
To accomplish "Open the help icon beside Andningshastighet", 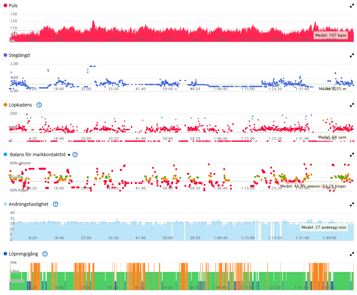I will (x=55, y=204).
